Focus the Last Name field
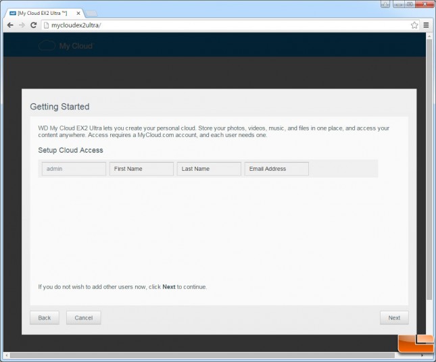 click(209, 169)
